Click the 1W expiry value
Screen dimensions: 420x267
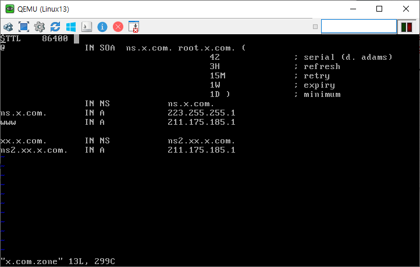(x=215, y=85)
